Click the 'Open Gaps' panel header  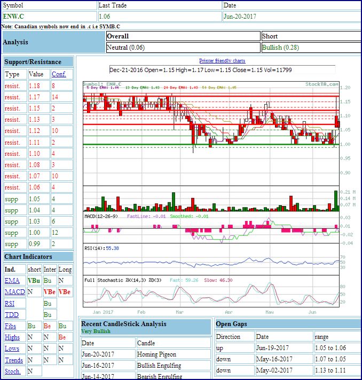click(x=288, y=324)
